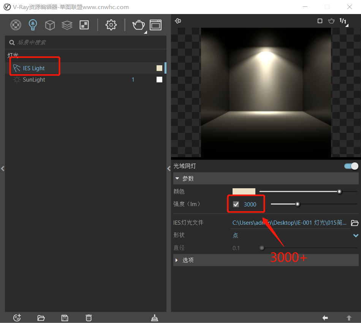The height and width of the screenshot is (323, 361).
Task: Delete selected asset with trash icon
Action: coord(89,318)
